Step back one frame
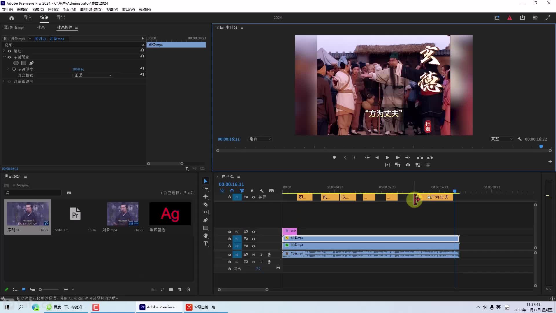The image size is (556, 313). click(377, 158)
